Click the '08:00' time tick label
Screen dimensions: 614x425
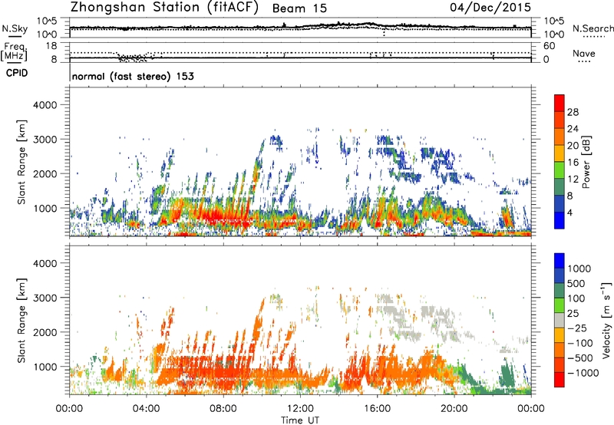click(223, 409)
